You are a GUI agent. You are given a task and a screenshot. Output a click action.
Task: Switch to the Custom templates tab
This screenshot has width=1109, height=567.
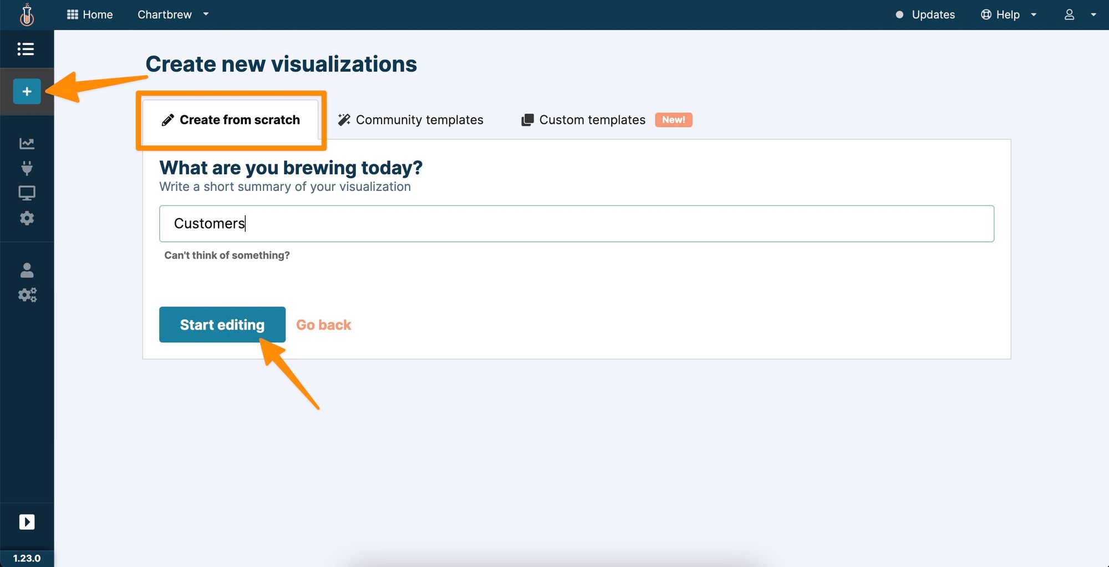(x=592, y=120)
